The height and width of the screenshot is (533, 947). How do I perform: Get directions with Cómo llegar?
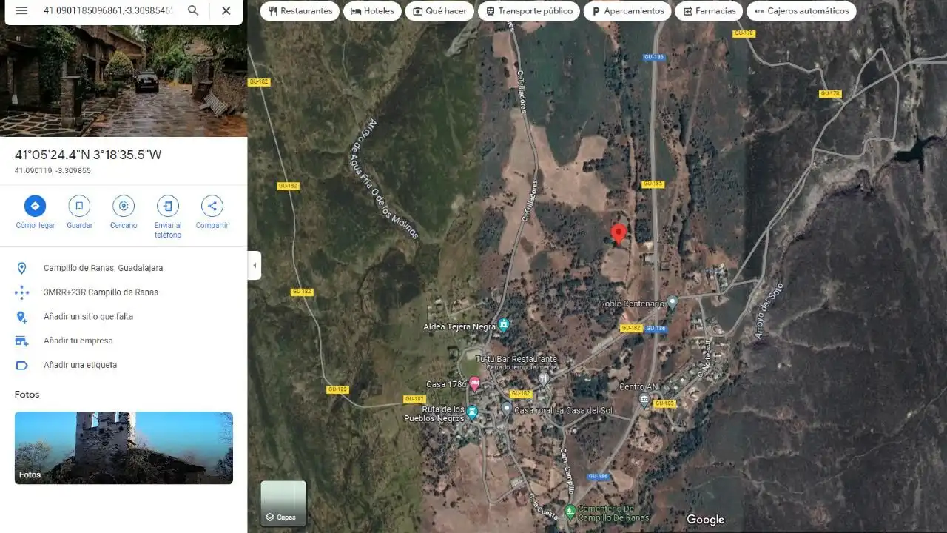[36, 213]
